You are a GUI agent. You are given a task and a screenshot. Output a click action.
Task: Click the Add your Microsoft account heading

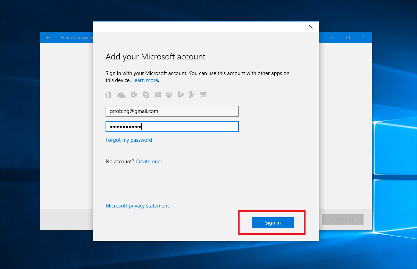pyautogui.click(x=156, y=57)
